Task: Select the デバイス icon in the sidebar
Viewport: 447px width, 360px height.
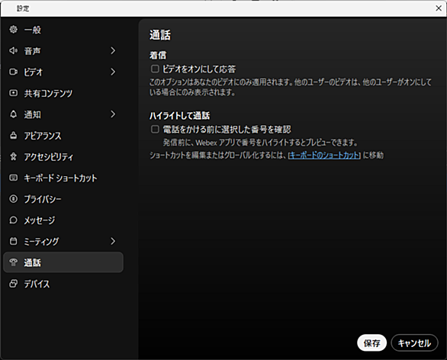Action: click(x=14, y=284)
